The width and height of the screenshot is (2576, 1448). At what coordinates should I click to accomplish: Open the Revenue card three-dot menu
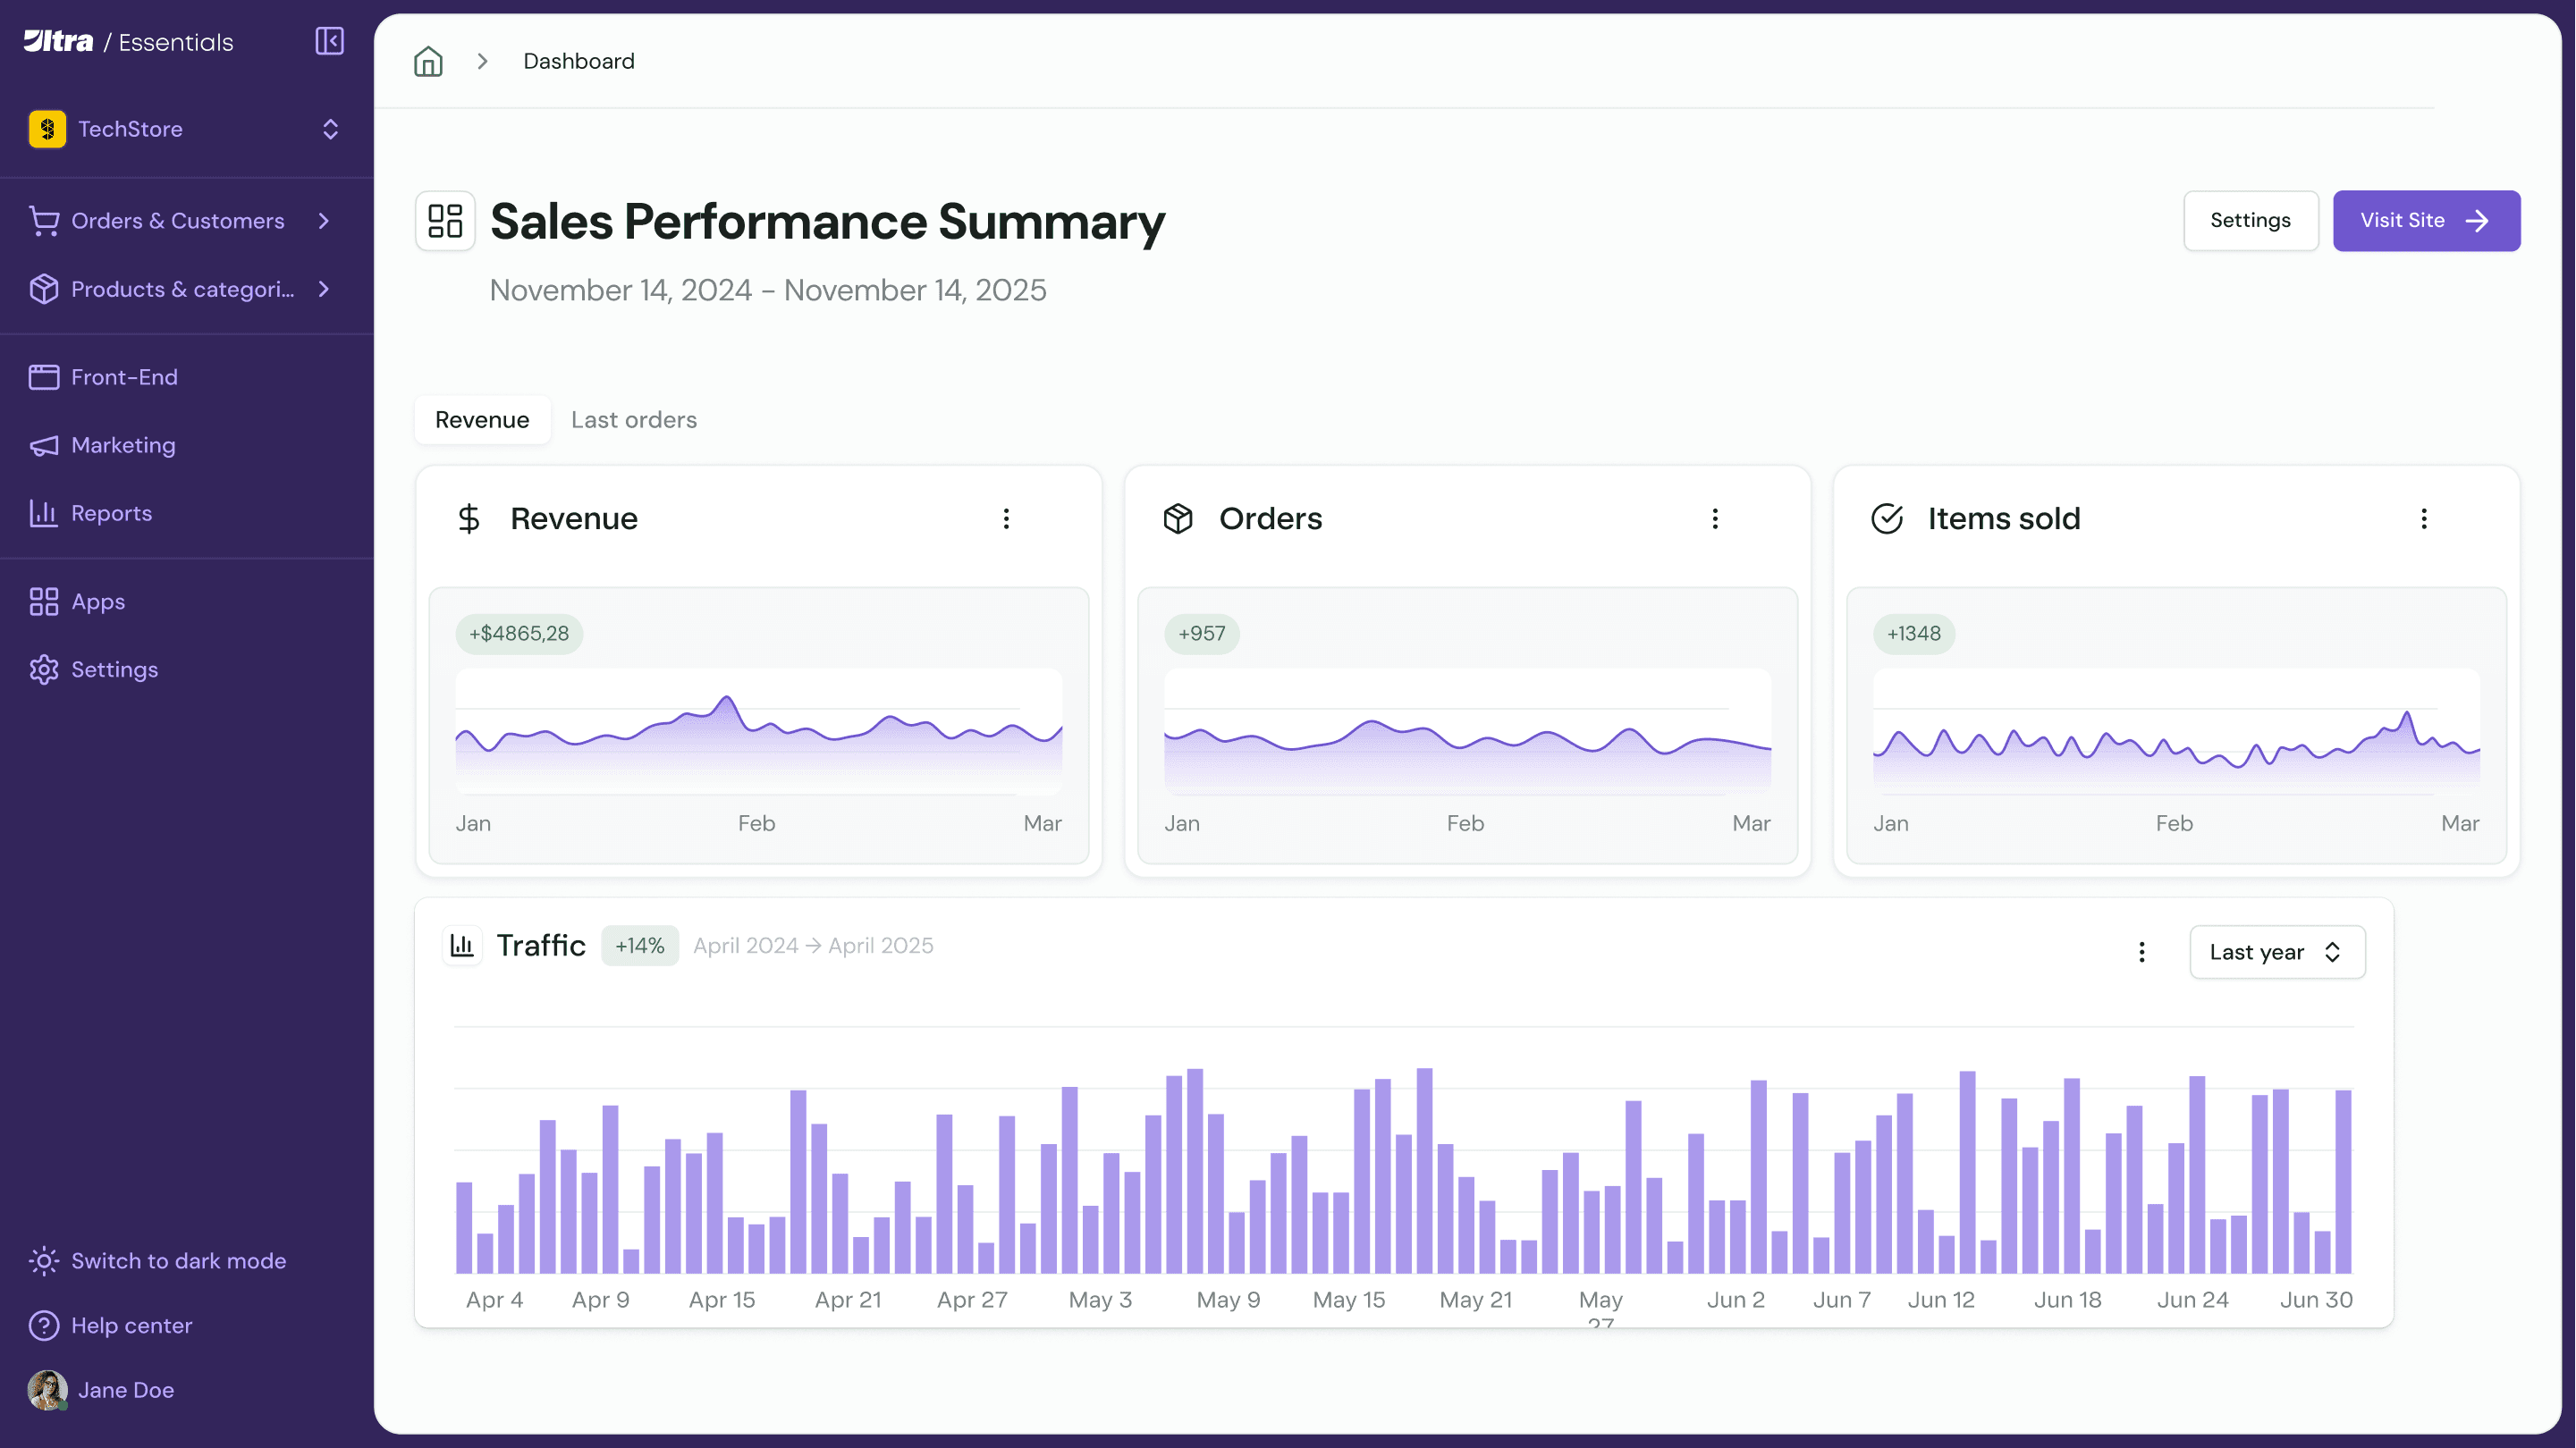1006,518
